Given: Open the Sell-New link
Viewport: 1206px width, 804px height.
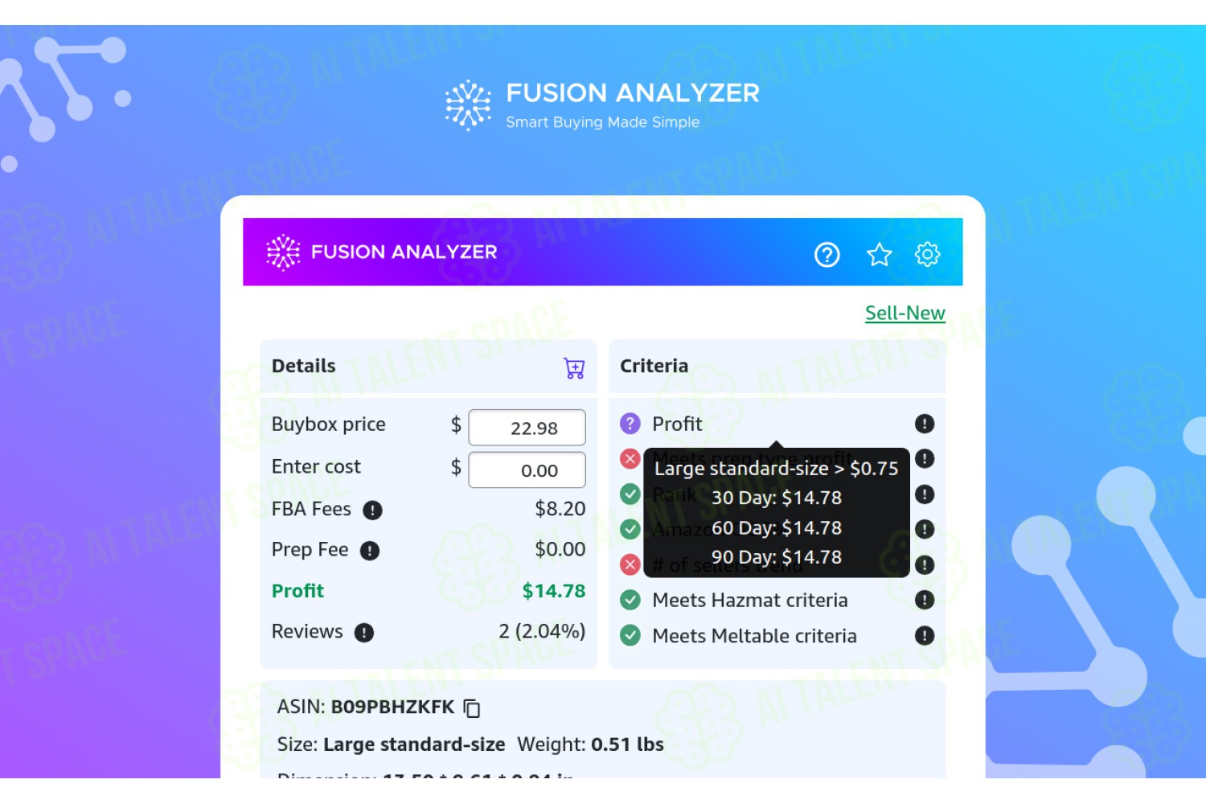Looking at the screenshot, I should point(905,313).
